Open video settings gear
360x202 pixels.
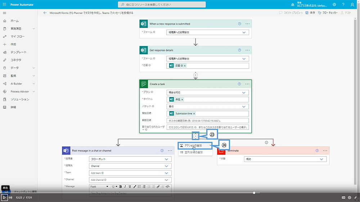pos(350,197)
